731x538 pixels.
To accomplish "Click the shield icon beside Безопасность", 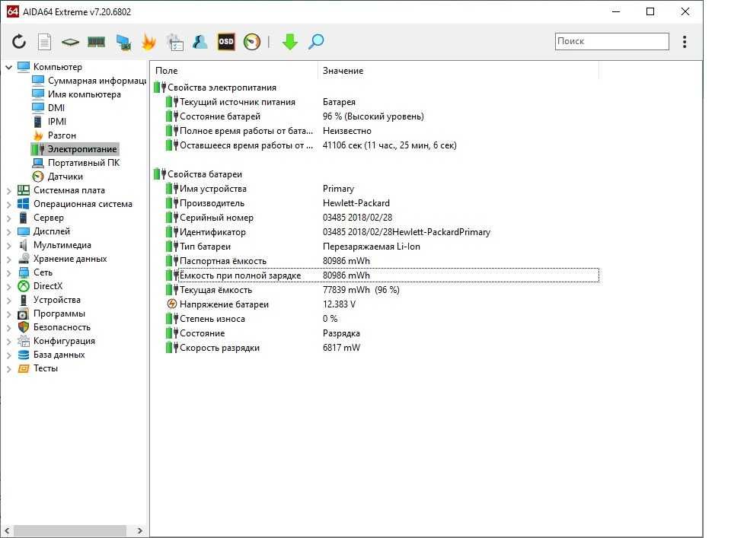I will click(24, 327).
